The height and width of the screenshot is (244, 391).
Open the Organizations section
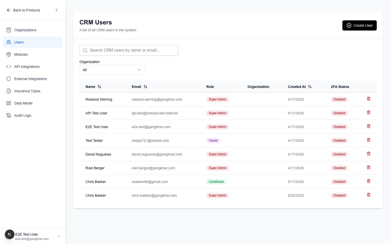pyautogui.click(x=33, y=30)
